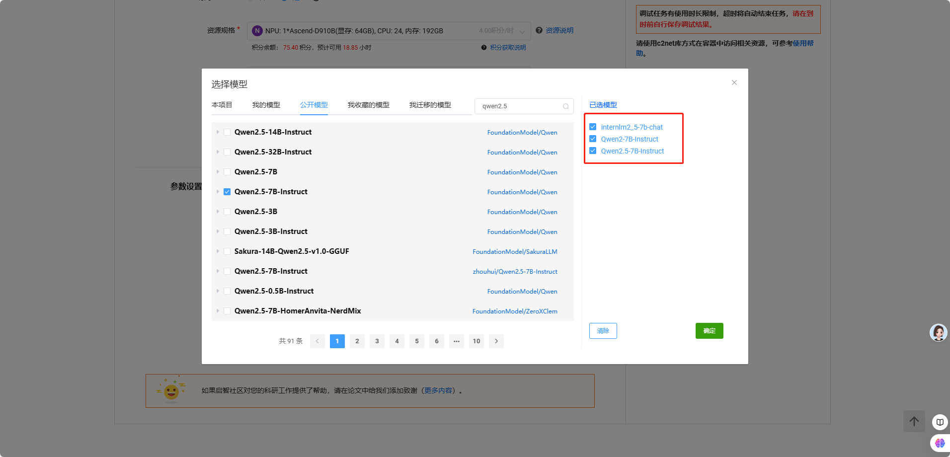Go to page 3 of results
Viewport: 950px width, 457px height.
tap(377, 341)
